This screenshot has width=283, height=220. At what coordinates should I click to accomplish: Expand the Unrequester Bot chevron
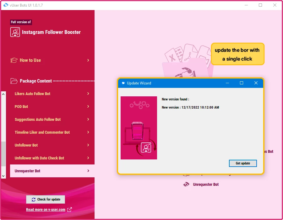(88, 171)
